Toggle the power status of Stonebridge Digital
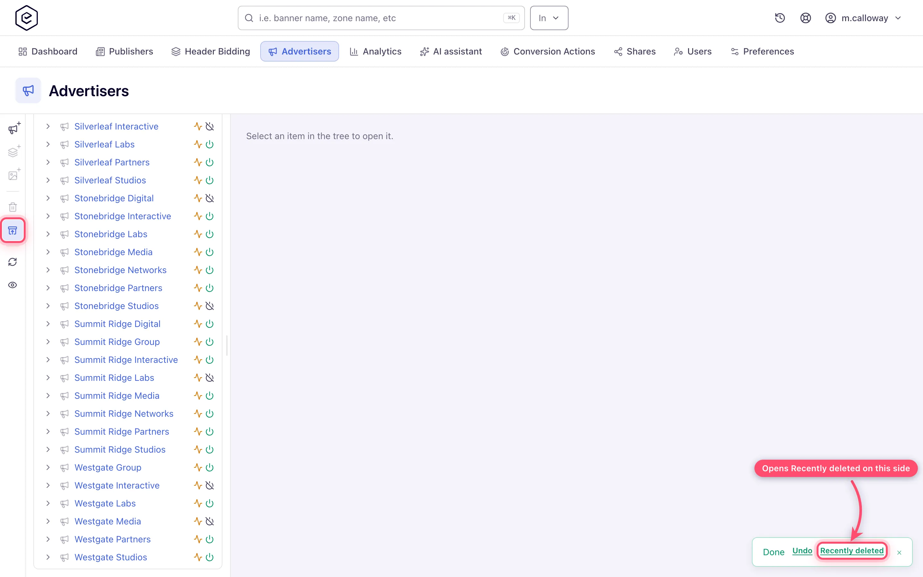923x577 pixels. click(x=210, y=198)
